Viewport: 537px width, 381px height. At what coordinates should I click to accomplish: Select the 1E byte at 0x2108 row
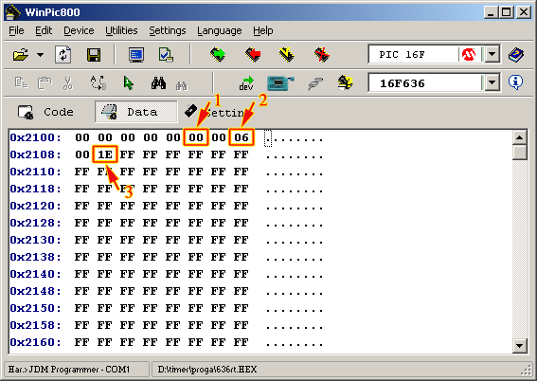click(105, 154)
